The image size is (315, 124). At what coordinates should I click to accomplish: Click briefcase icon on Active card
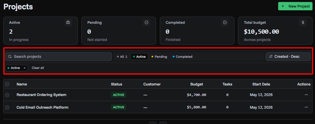[x=68, y=23]
